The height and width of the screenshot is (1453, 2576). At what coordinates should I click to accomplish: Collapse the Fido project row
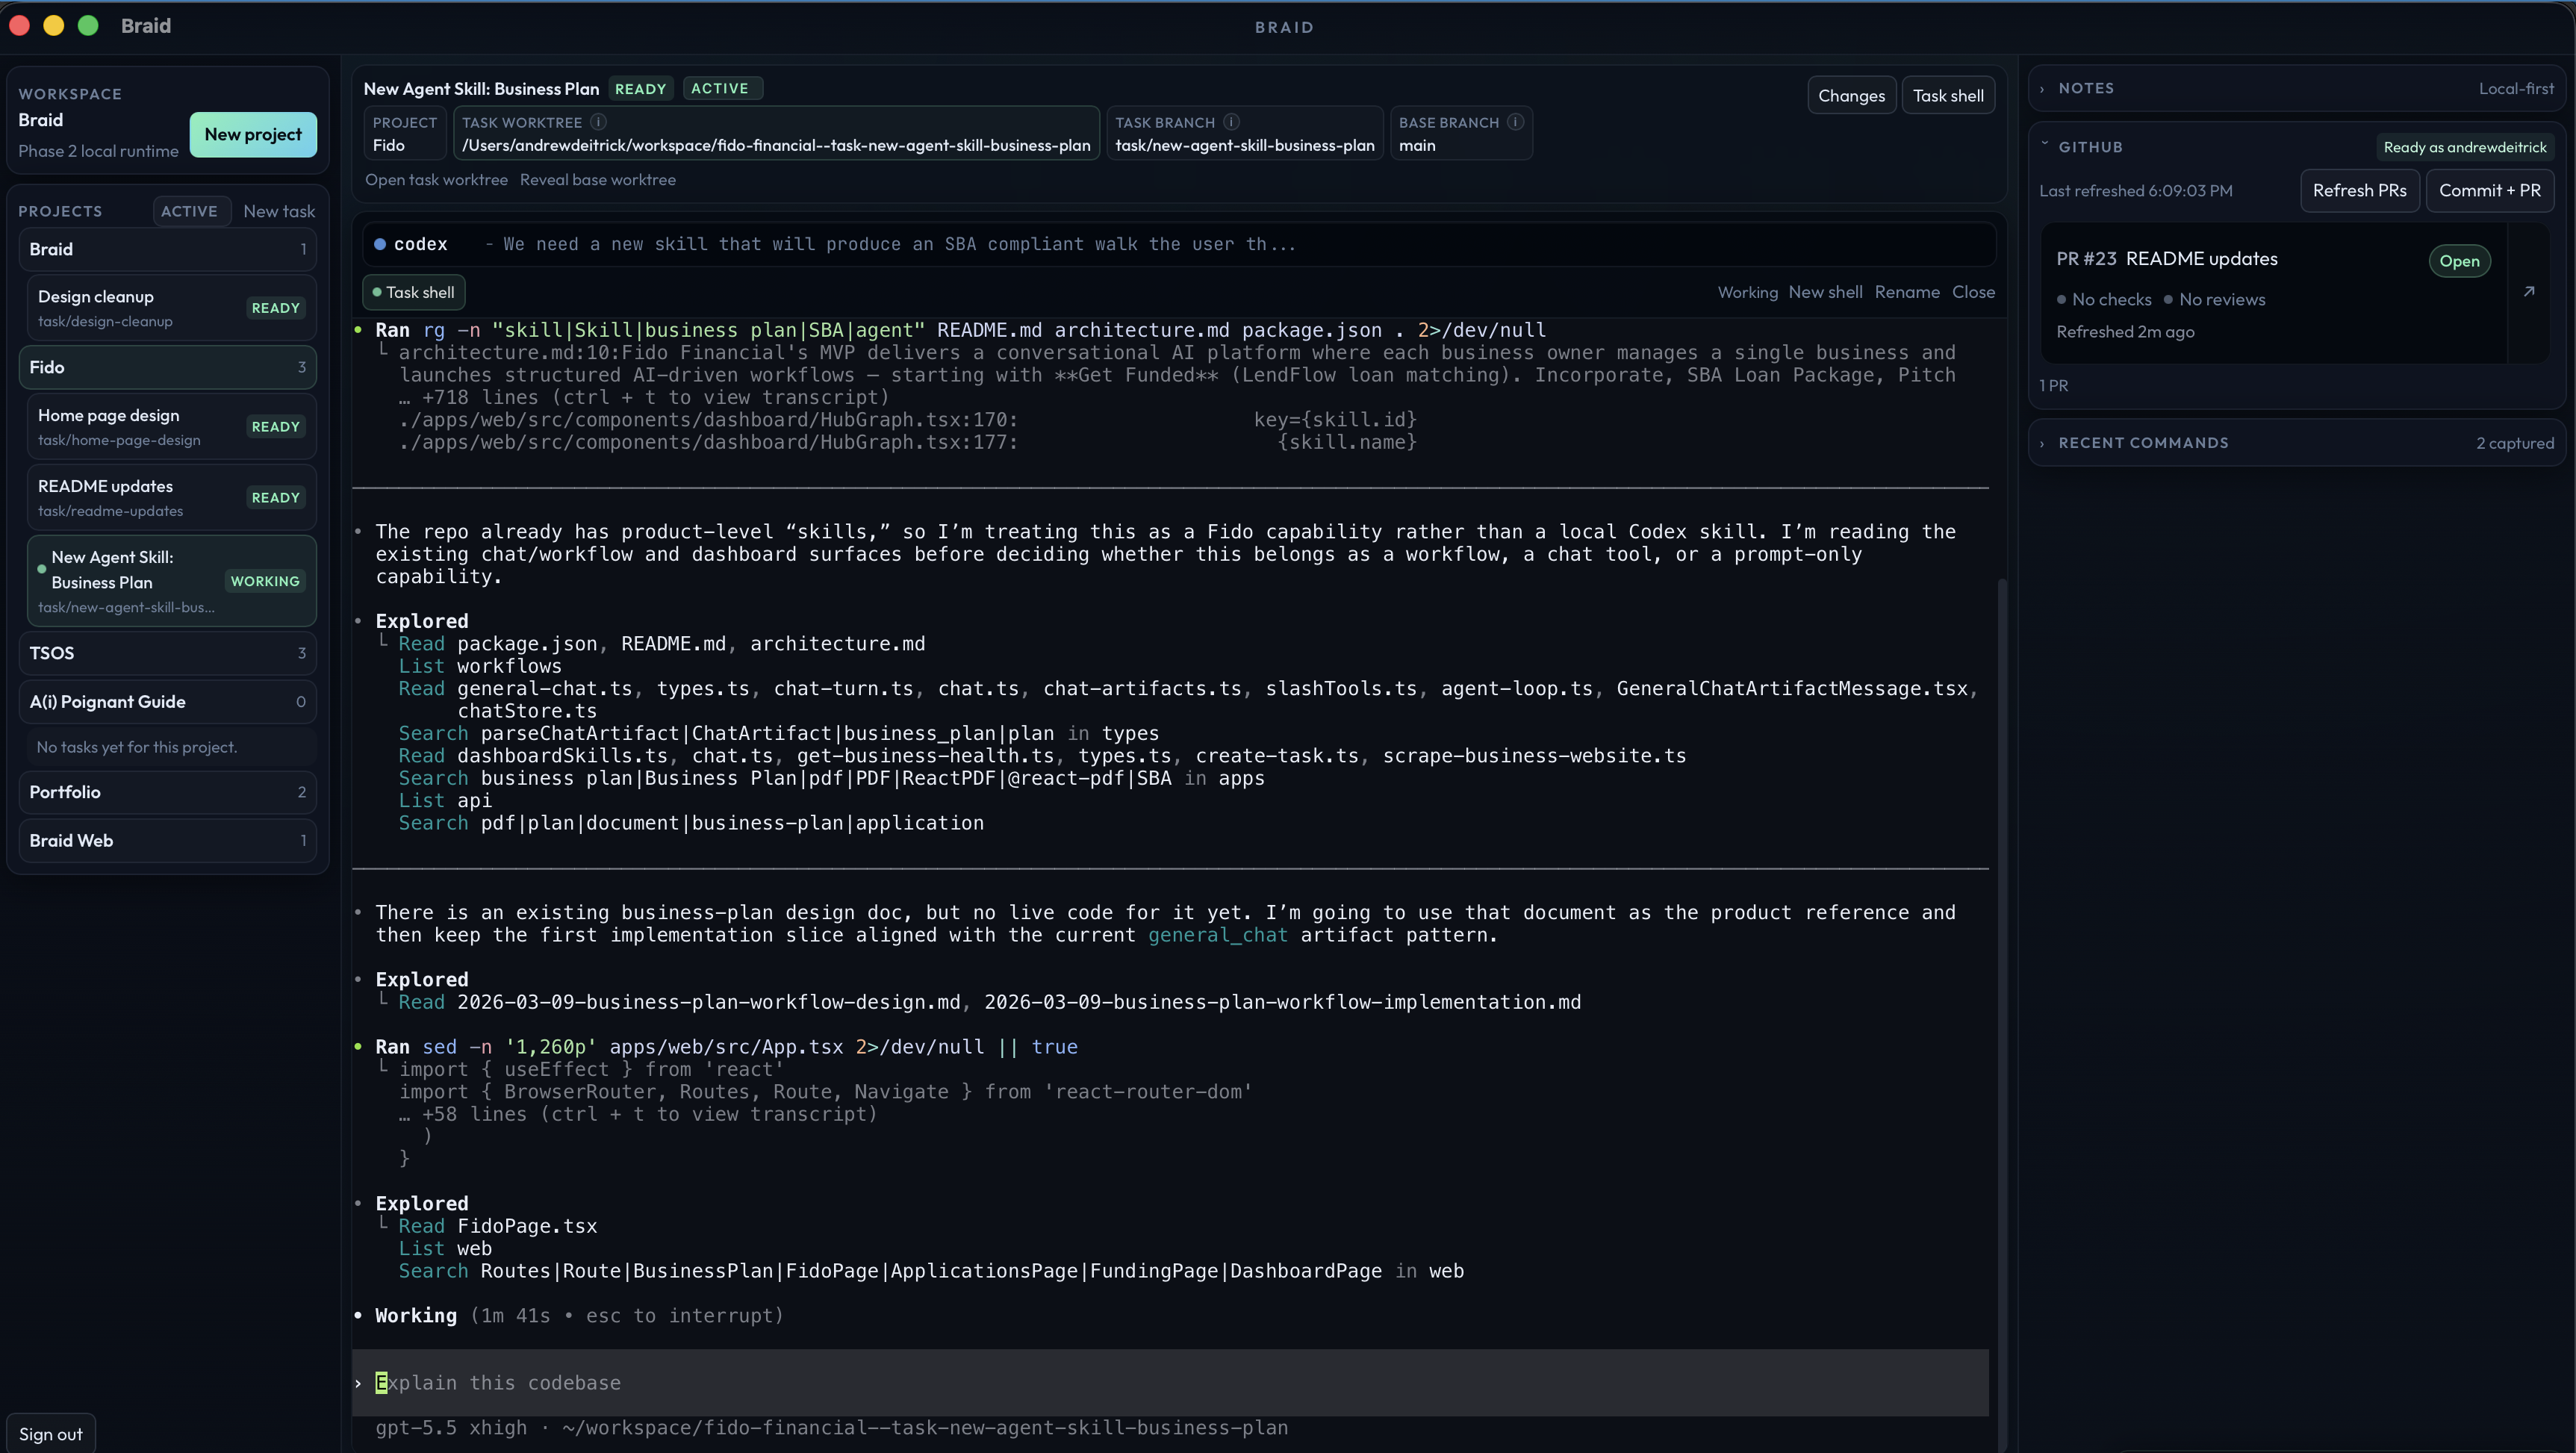pyautogui.click(x=167, y=367)
